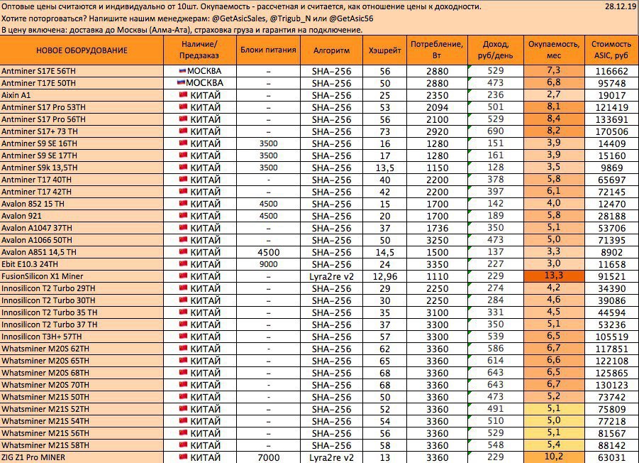This screenshot has width=639, height=463.
Task: Select the Antminer T17E 50TH name cell
Action: [x=82, y=83]
